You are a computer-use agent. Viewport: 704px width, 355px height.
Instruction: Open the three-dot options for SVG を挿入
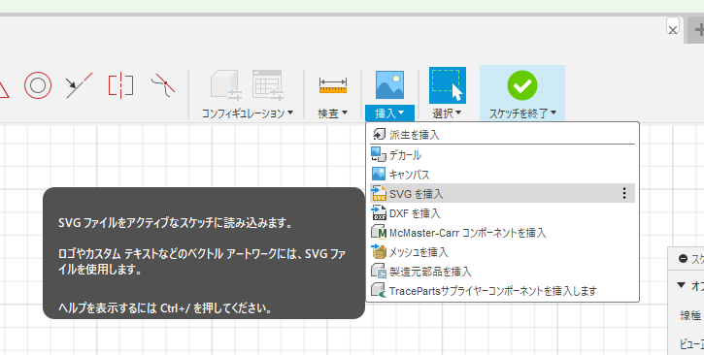(624, 193)
